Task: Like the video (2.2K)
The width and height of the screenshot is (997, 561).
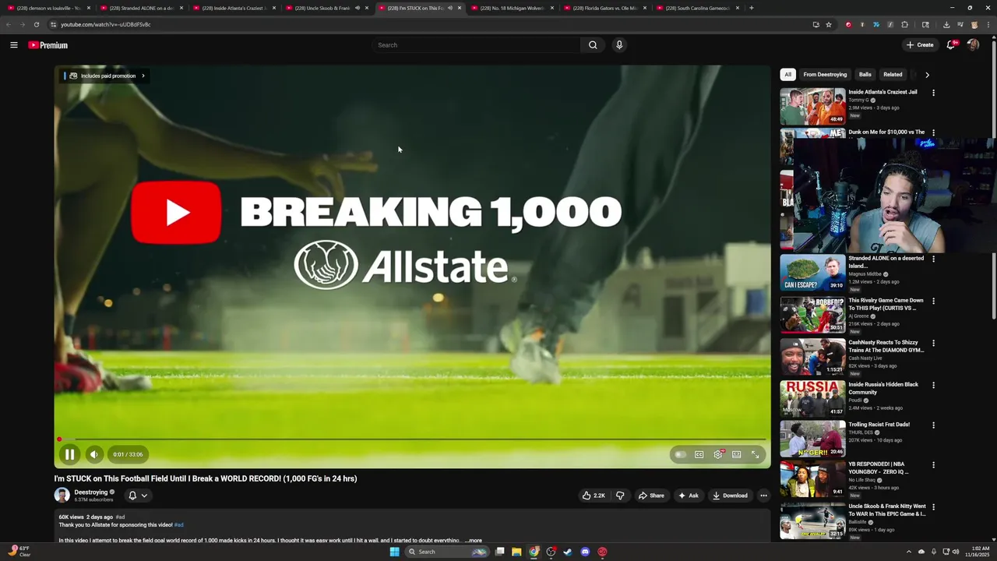Action: [x=594, y=496]
